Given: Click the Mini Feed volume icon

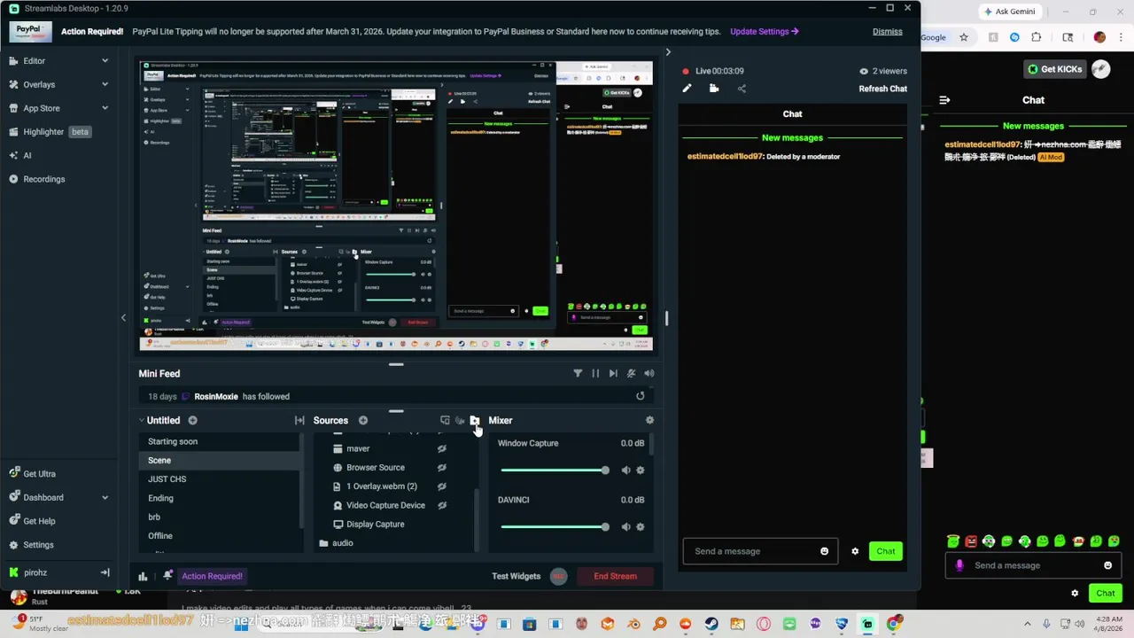Looking at the screenshot, I should [x=649, y=374].
